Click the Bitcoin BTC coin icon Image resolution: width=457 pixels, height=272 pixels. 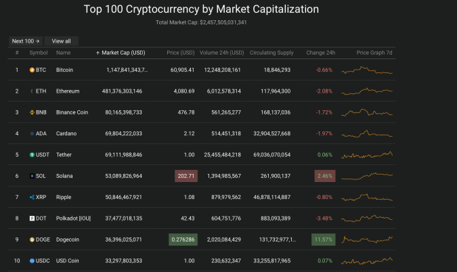point(32,70)
